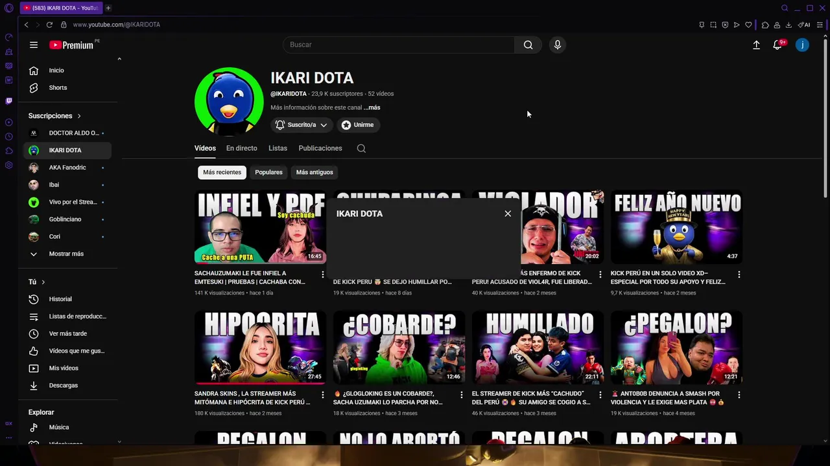Click the Buscar search field
The width and height of the screenshot is (830, 466).
[399, 45]
